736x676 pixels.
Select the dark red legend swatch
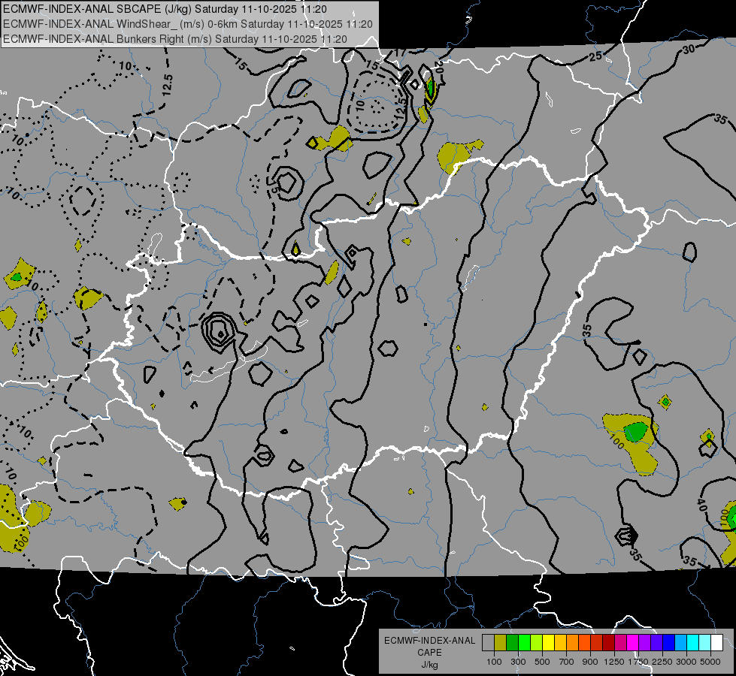[x=608, y=643]
